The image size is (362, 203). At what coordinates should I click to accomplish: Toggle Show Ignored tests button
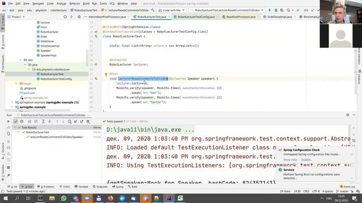click(x=21, y=122)
